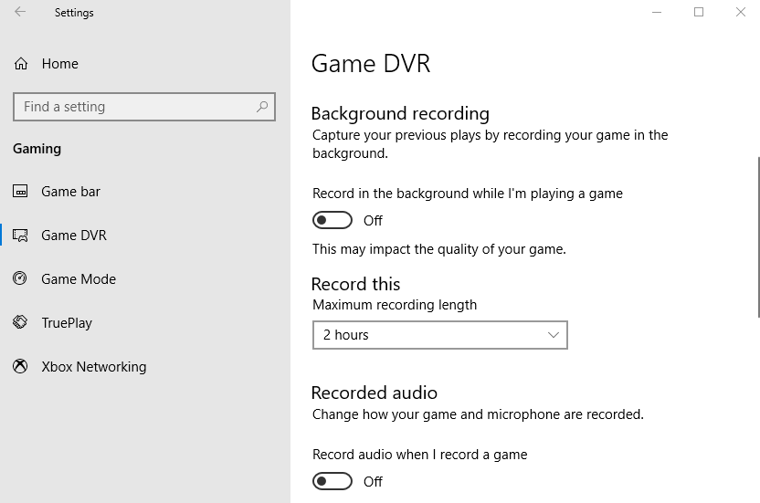Enable background recording while playing toggle
Screen dimensions: 760x503
tap(332, 221)
